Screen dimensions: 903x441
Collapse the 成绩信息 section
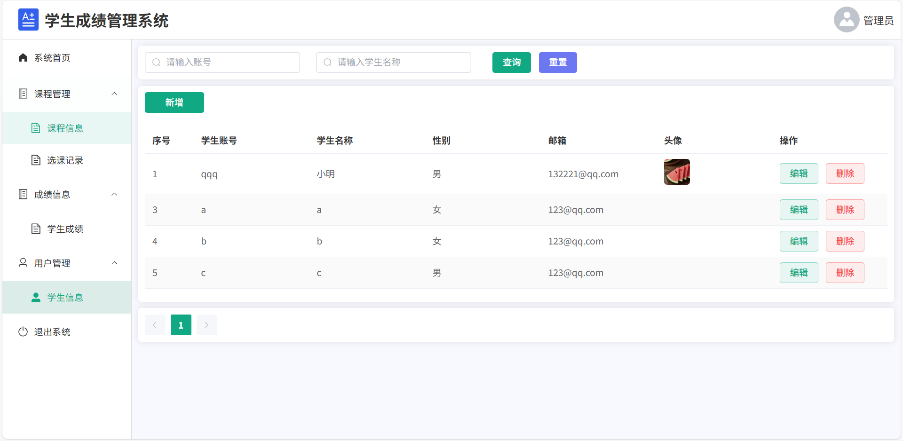(x=114, y=194)
